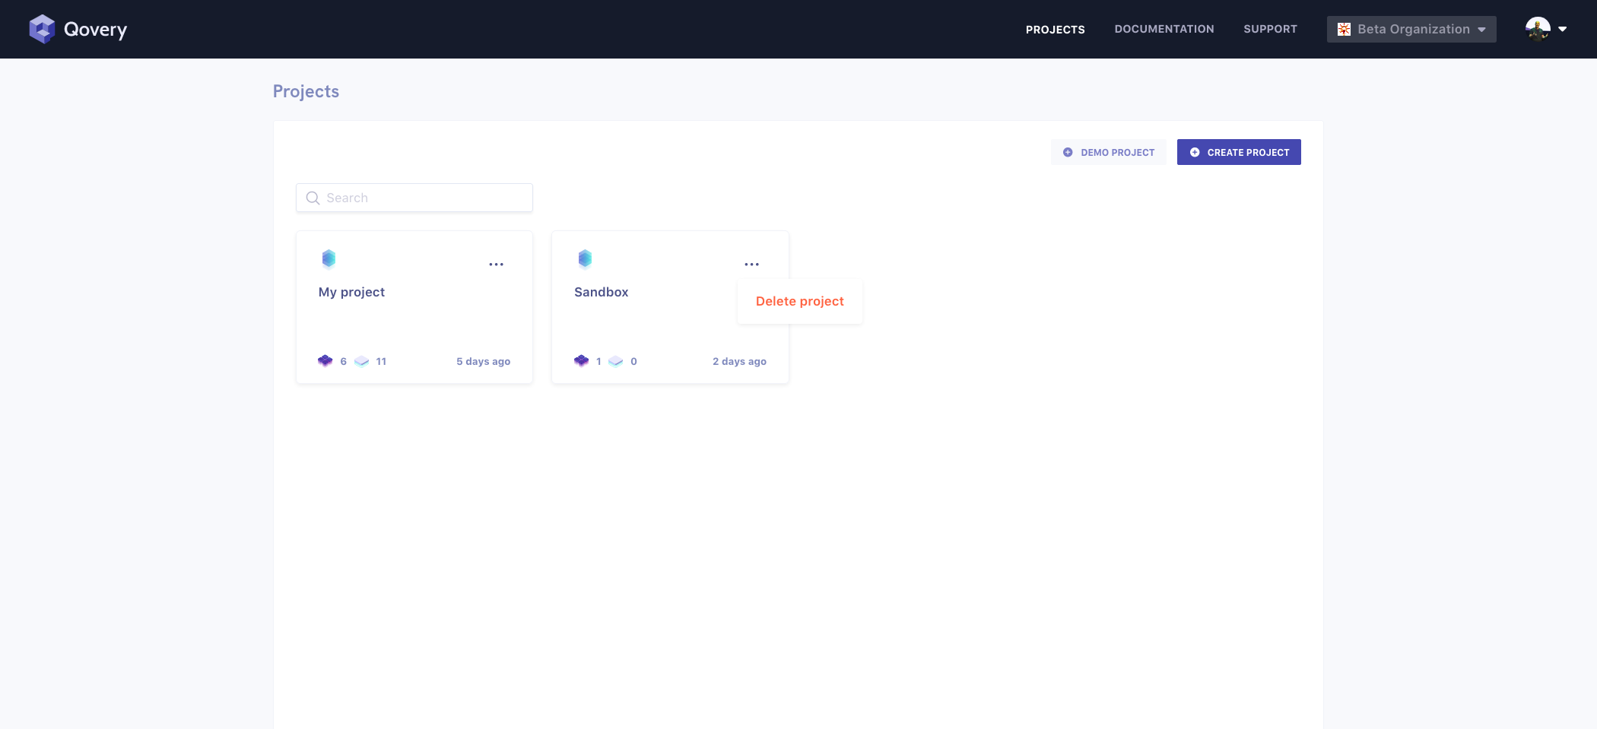Click the Beta Organization logo icon
The image size is (1597, 729).
(1344, 29)
